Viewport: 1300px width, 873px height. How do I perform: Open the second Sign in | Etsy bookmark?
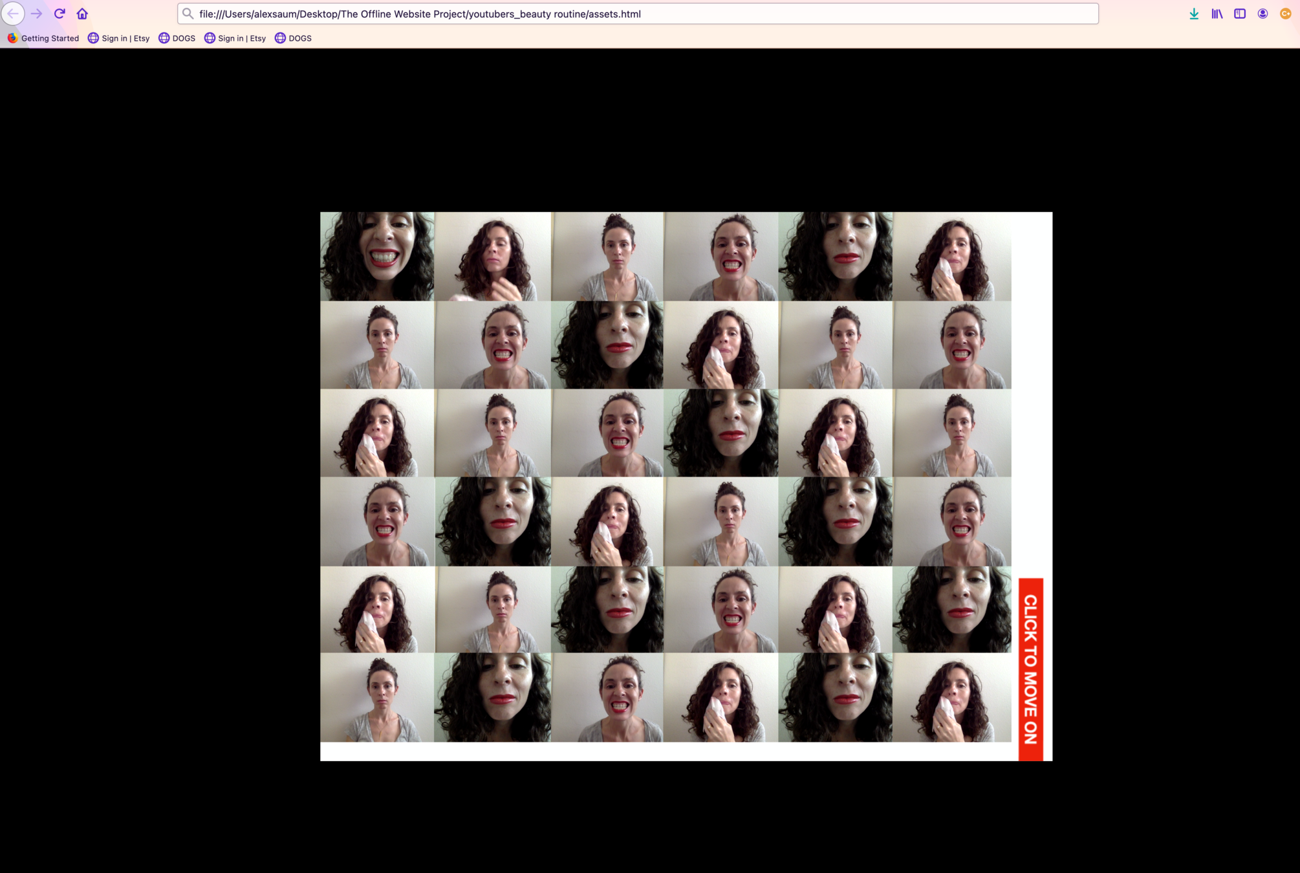click(x=235, y=38)
